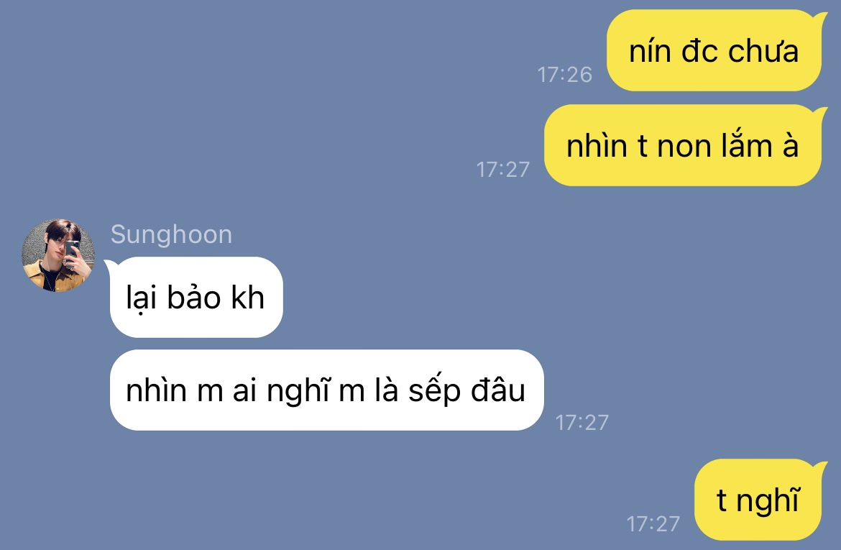Click the 17:26 timestamp
The height and width of the screenshot is (550, 841).
pos(565,75)
